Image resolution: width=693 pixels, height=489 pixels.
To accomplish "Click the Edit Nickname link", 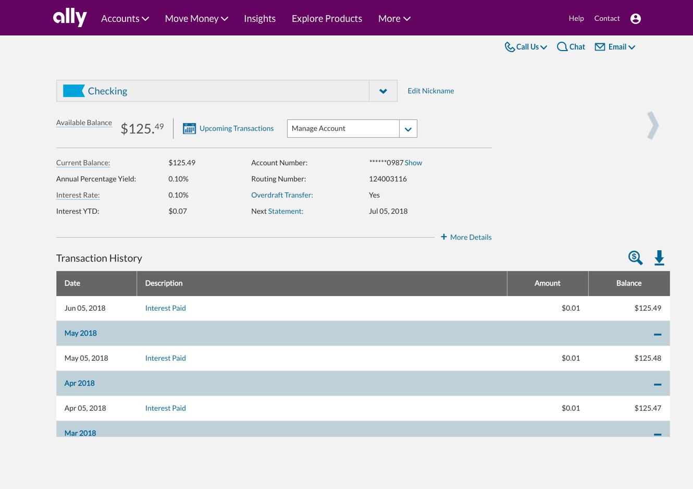I will 430,91.
